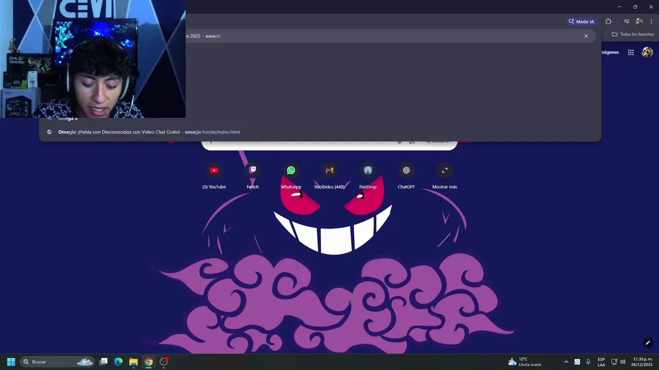The image size is (659, 370).
Task: Open File Explorer from taskbar
Action: pos(133,362)
